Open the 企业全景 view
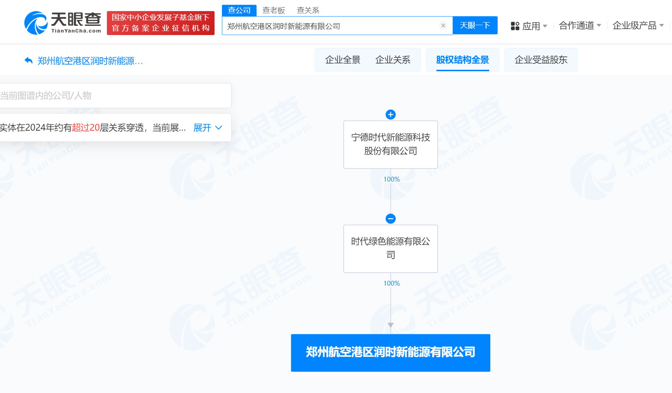 pyautogui.click(x=342, y=60)
